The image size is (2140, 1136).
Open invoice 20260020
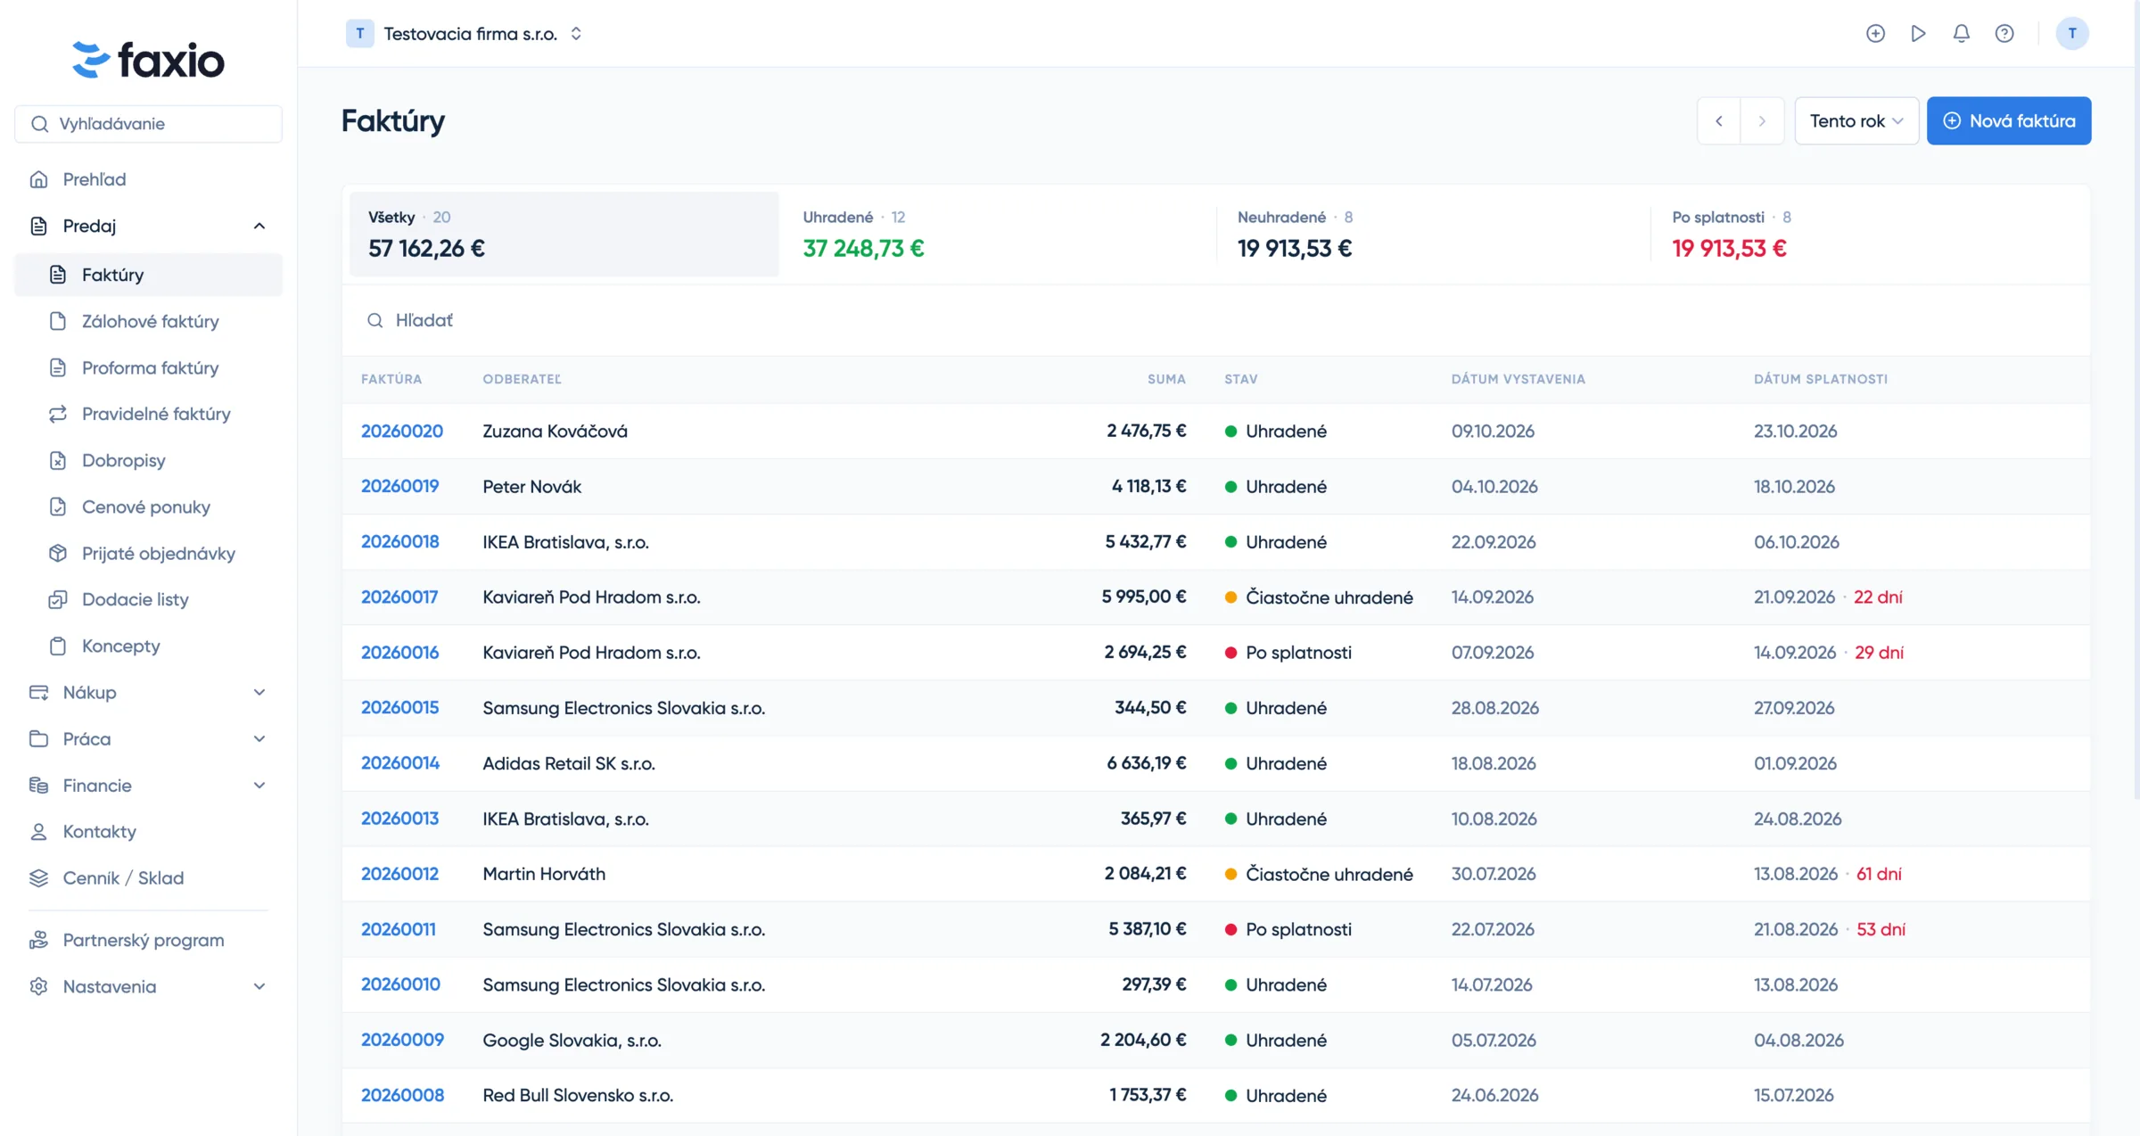point(402,431)
